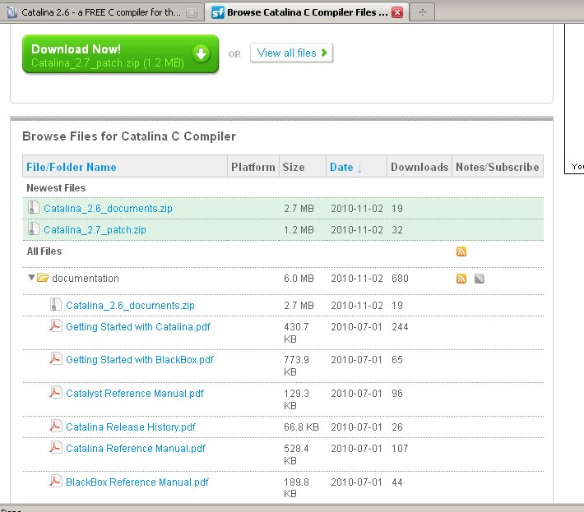Select the documentation folder name
The width and height of the screenshot is (584, 512).
pyautogui.click(x=86, y=279)
